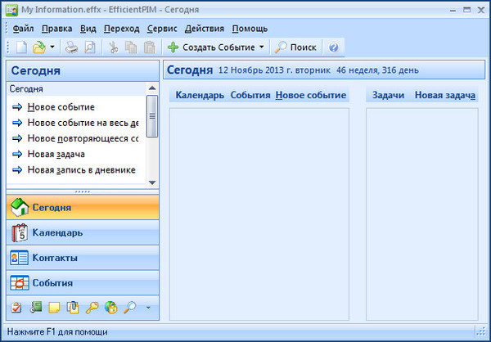Expand the navigation pane configure arrow
The width and height of the screenshot is (491, 342).
coord(148,308)
